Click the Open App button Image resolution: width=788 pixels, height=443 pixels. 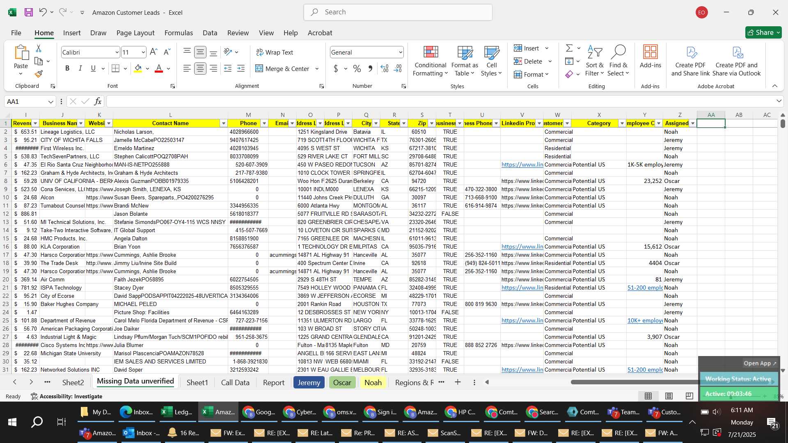pos(760,363)
